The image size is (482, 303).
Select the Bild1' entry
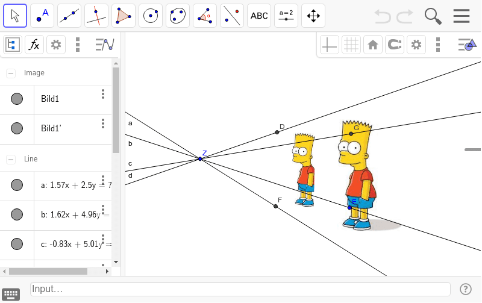[51, 128]
